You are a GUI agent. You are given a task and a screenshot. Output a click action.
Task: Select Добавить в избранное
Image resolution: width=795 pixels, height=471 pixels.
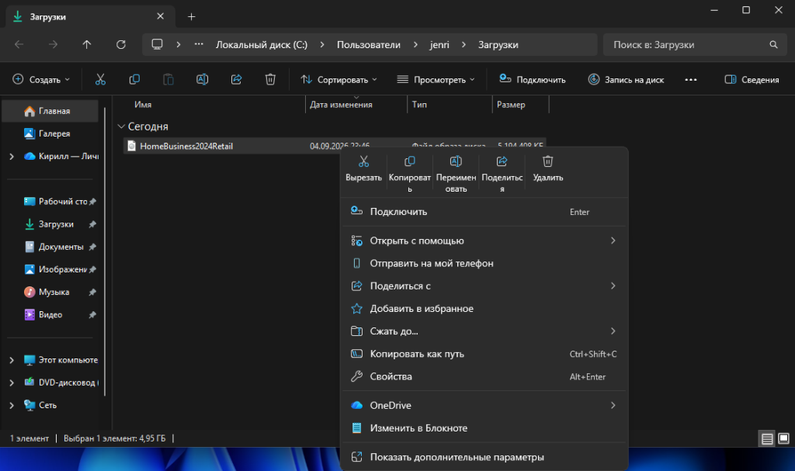(484, 308)
